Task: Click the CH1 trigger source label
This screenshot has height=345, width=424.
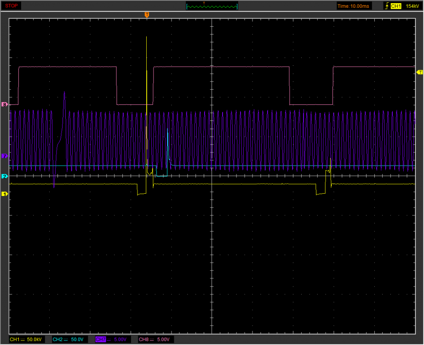Action: pos(397,6)
